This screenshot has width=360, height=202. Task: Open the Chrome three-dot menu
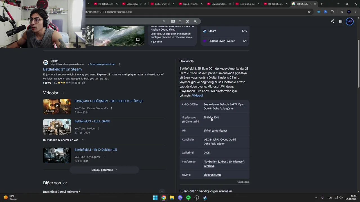click(356, 12)
